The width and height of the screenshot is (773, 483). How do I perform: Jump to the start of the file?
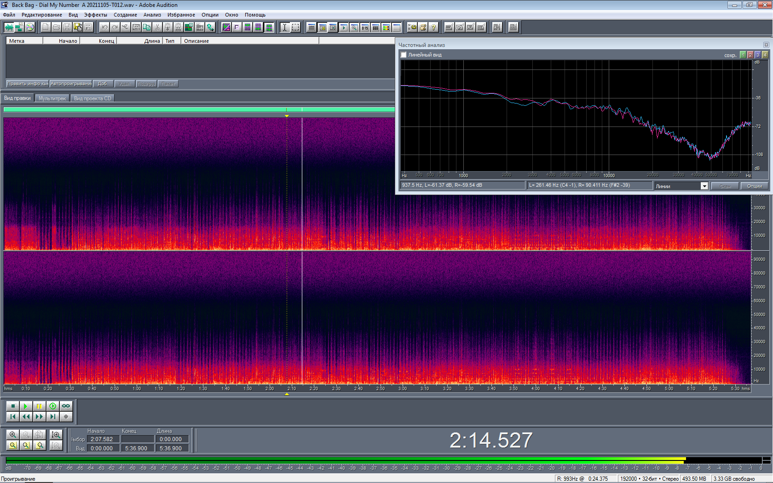13,417
